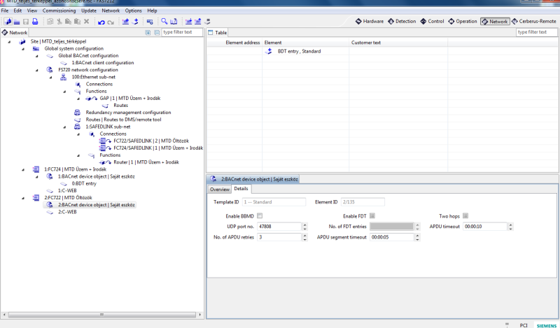This screenshot has width=560, height=328.
Task: Switch to the Overview tab
Action: pos(219,189)
